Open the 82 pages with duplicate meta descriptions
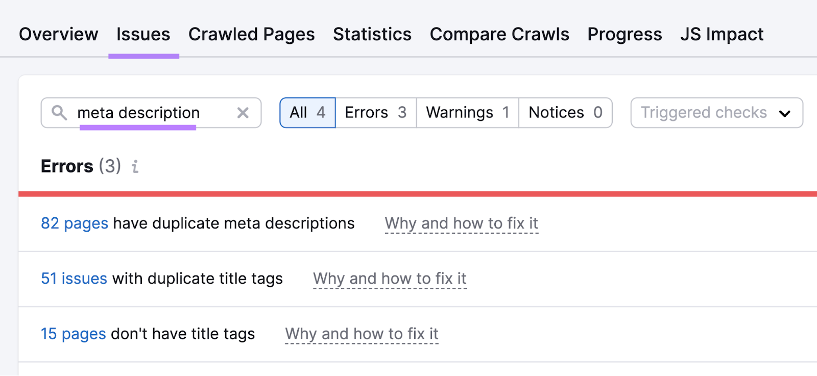 pyautogui.click(x=74, y=223)
